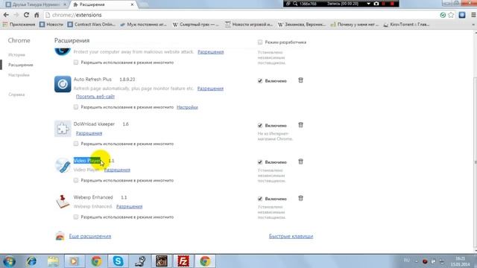The width and height of the screenshot is (477, 268).
Task: Open the Chrome main menu icon
Action: [473, 15]
